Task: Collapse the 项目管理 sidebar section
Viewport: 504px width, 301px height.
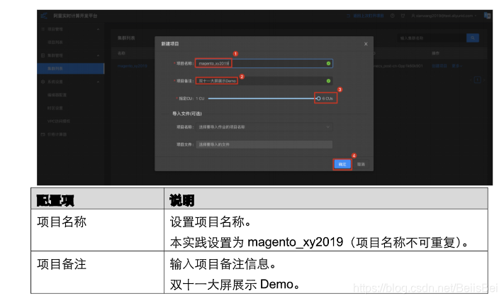Action: pos(98,29)
